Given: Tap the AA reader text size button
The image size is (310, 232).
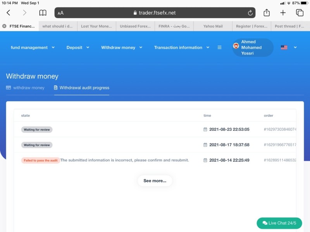Looking at the screenshot, I should [x=60, y=13].
